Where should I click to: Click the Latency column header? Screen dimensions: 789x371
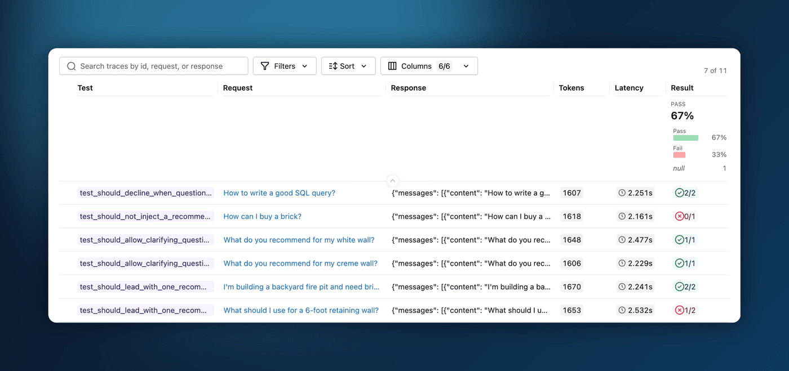[x=629, y=88]
